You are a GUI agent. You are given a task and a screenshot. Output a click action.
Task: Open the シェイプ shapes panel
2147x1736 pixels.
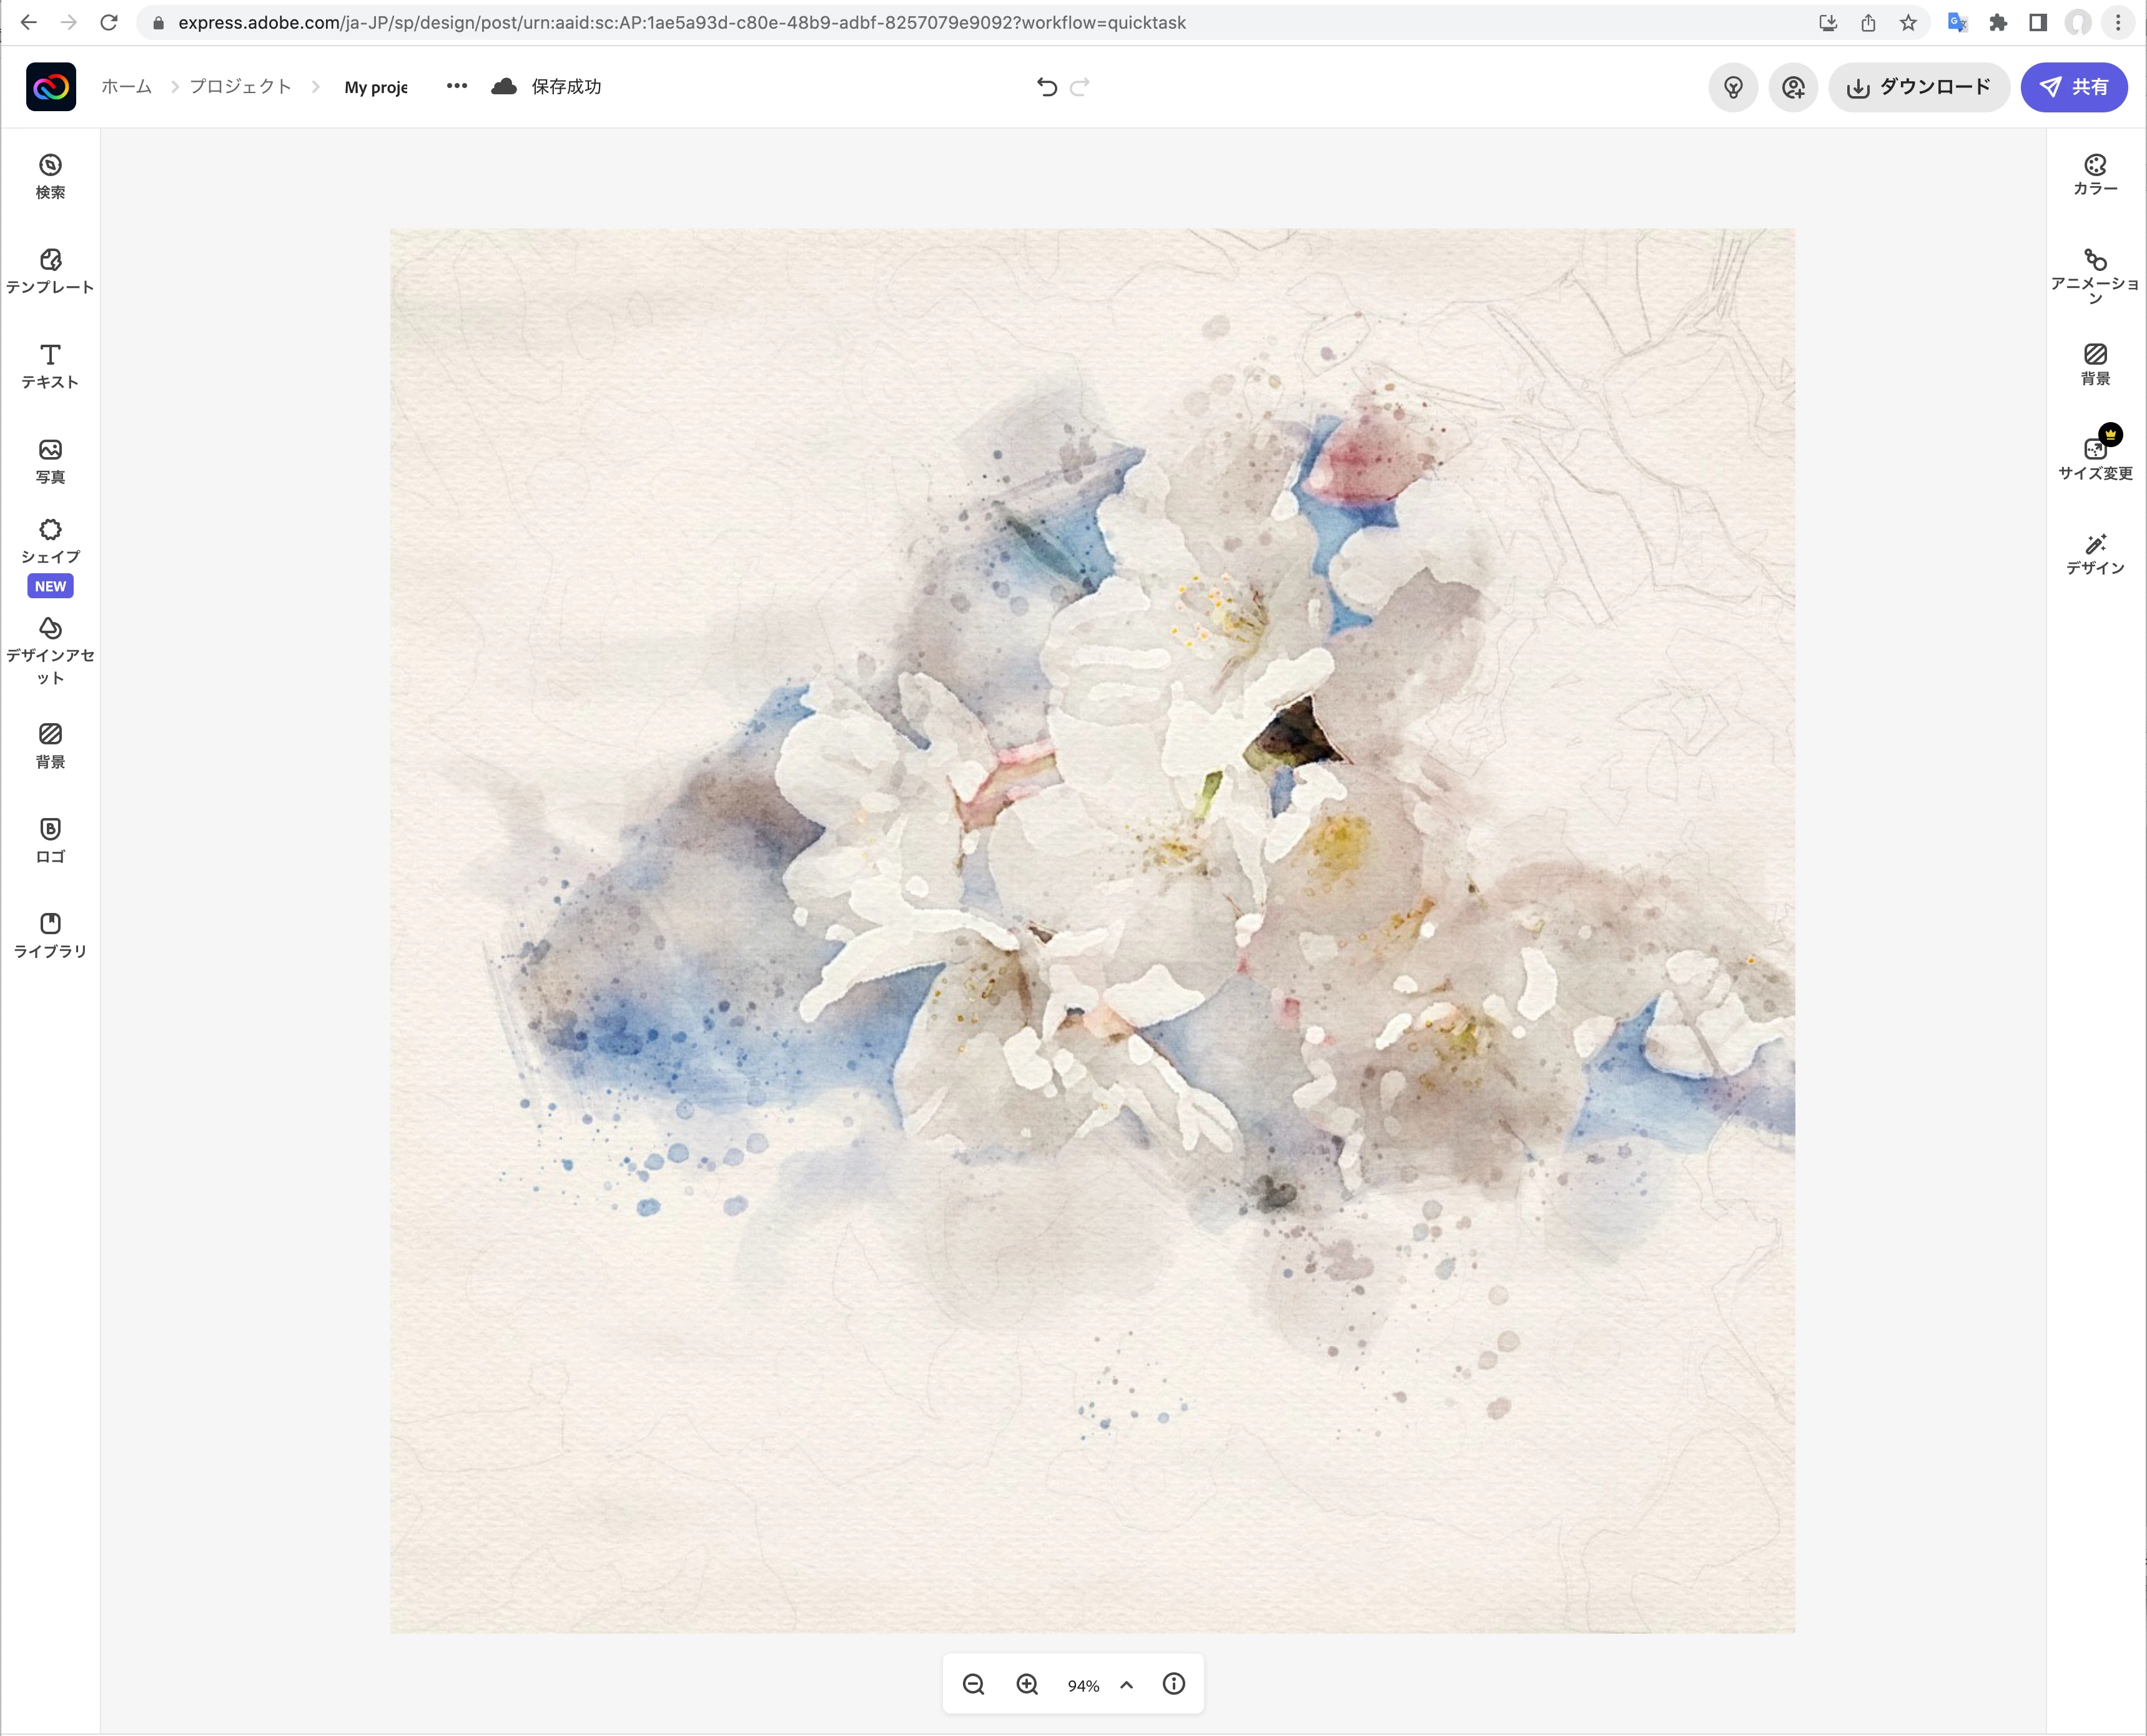pos(50,541)
